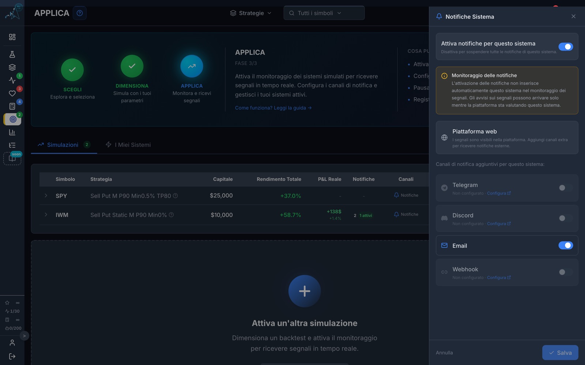Select the target Applica icon in sidebar
This screenshot has width=585, height=365.
(12, 119)
